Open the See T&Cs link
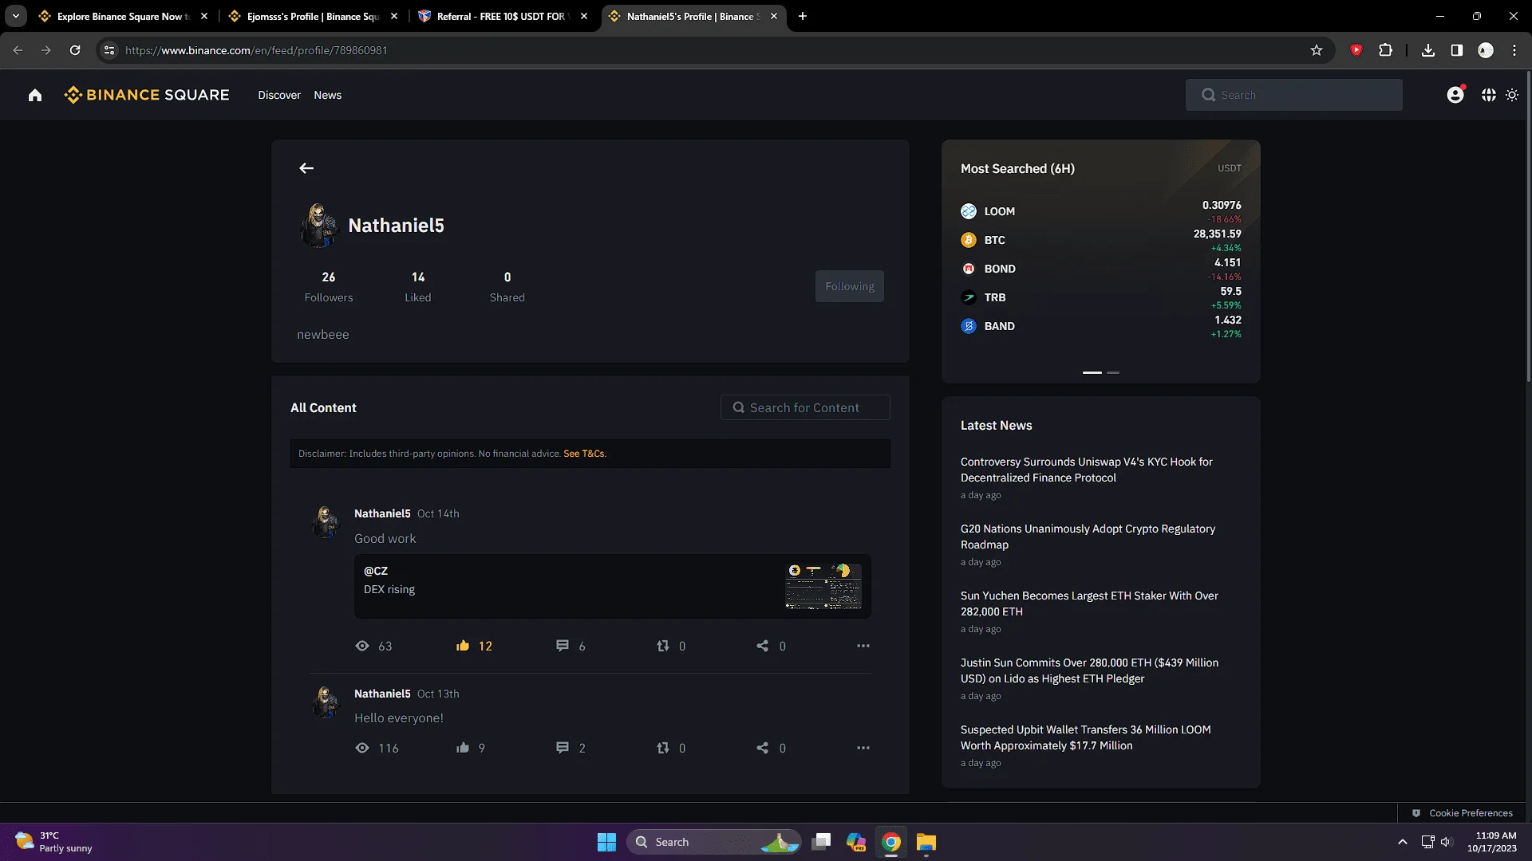This screenshot has height=861, width=1532. (584, 454)
